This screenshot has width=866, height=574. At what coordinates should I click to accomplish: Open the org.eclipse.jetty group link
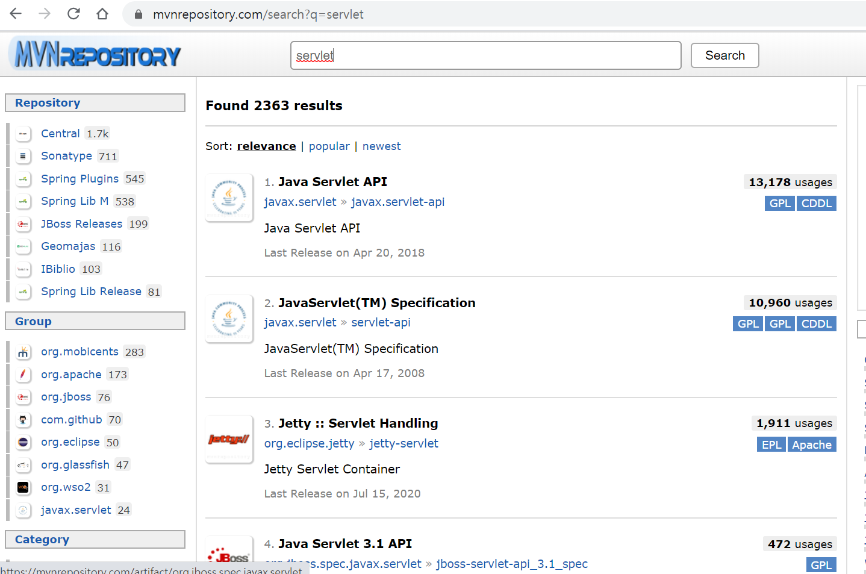point(310,443)
